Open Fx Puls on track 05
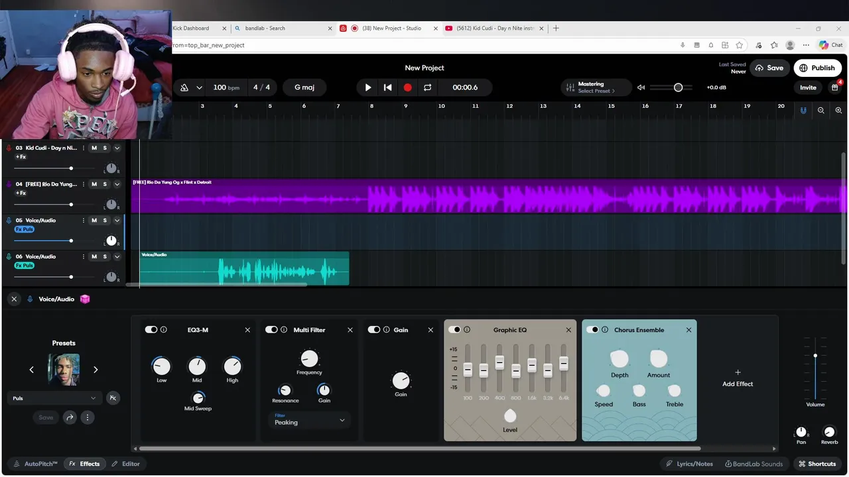 (24, 229)
